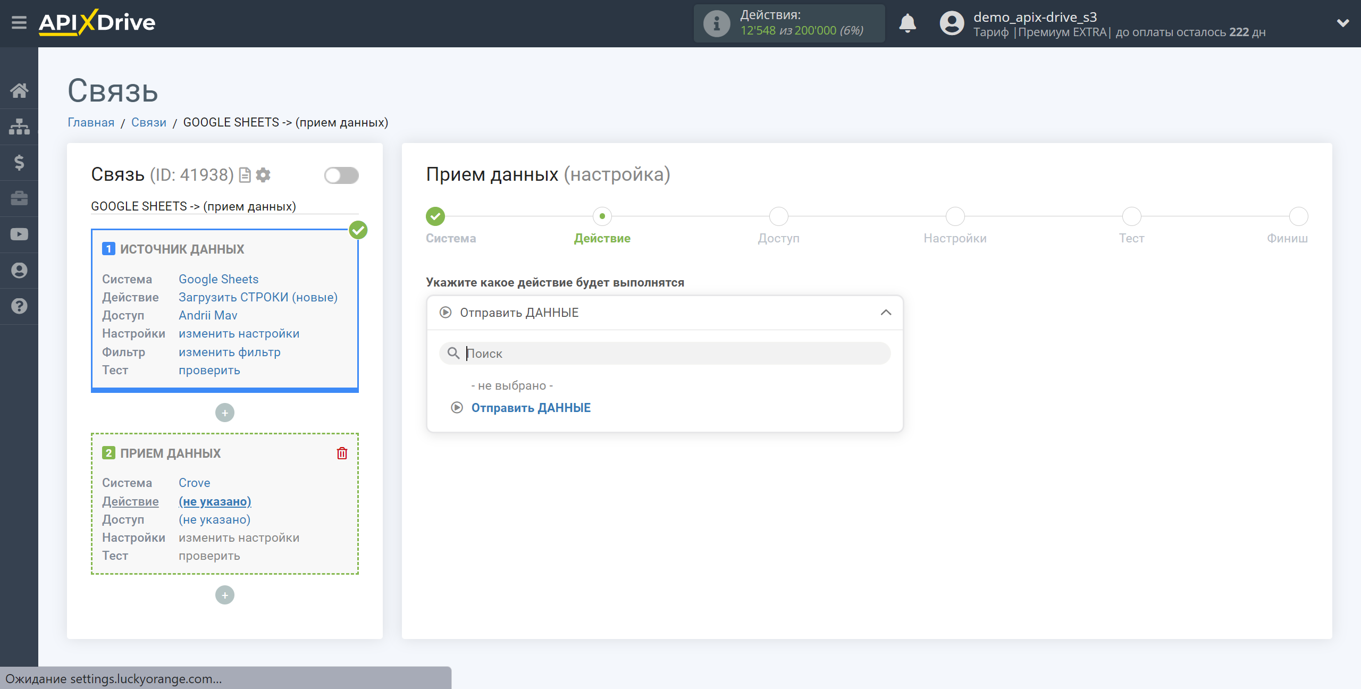Click the Связи breadcrumb link

click(148, 122)
